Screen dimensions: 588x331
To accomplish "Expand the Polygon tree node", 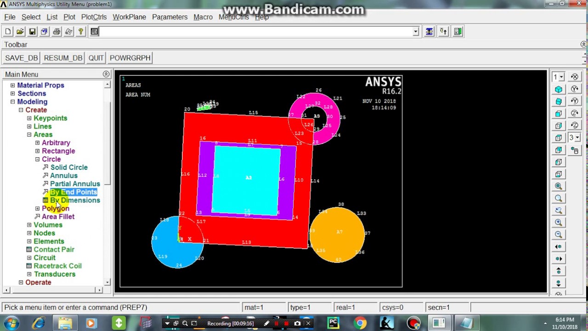I will [37, 208].
